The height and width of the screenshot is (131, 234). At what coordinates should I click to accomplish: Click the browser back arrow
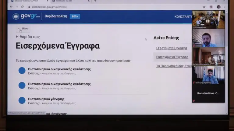click(11, 7)
